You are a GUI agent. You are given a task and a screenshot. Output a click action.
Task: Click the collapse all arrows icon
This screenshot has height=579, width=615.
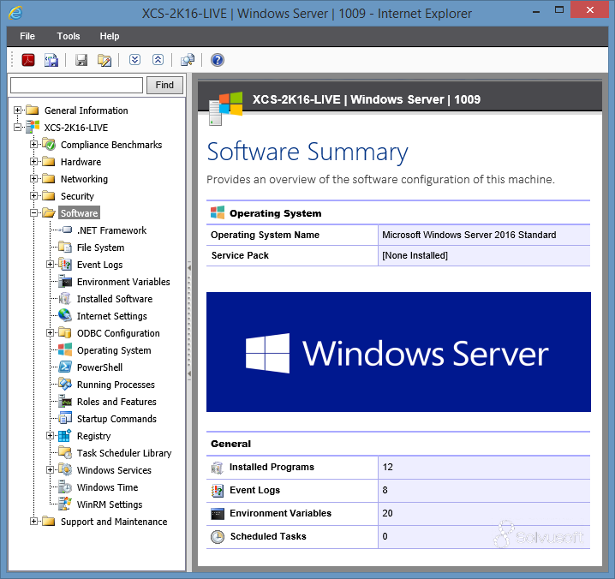pyautogui.click(x=158, y=60)
